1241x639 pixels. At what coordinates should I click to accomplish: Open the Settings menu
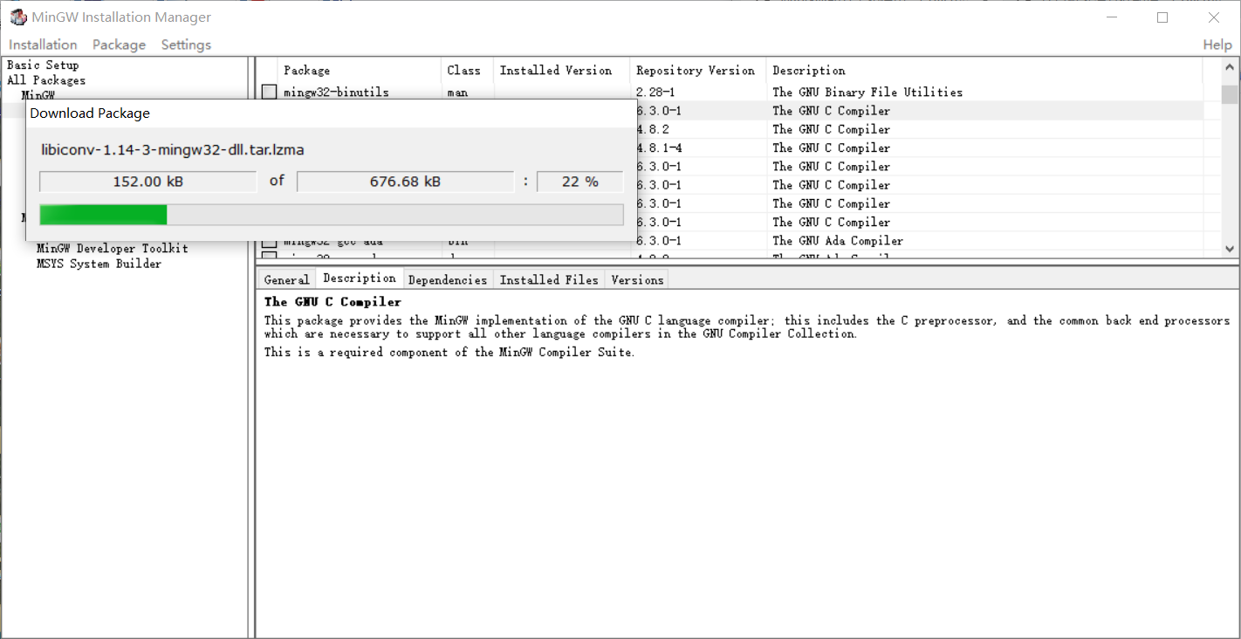186,45
